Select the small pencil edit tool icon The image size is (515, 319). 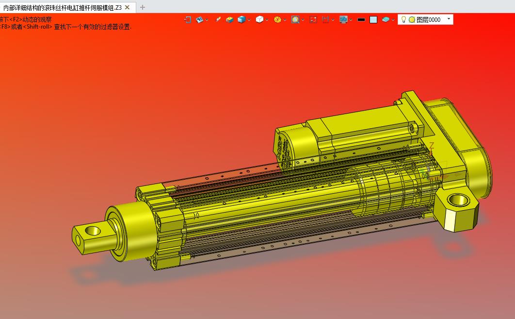pos(218,19)
